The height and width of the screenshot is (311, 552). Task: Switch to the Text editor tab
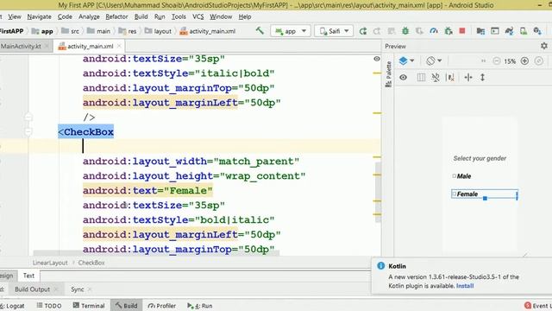click(x=28, y=276)
